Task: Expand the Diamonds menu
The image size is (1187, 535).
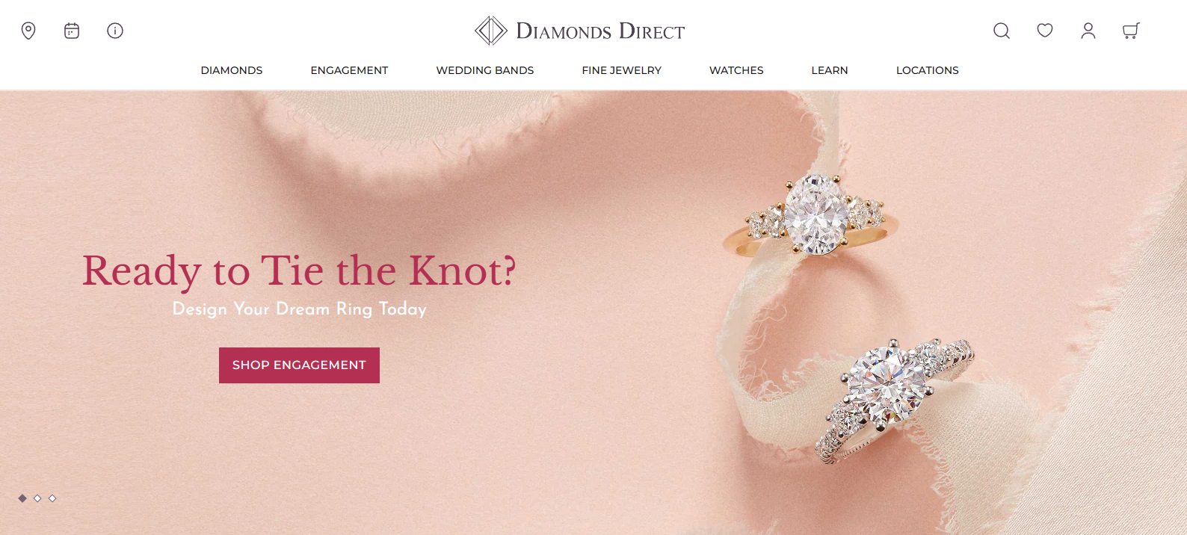Action: (x=232, y=70)
